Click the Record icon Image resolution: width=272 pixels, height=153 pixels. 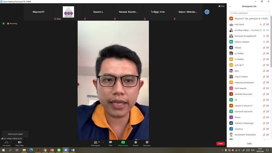(136, 142)
